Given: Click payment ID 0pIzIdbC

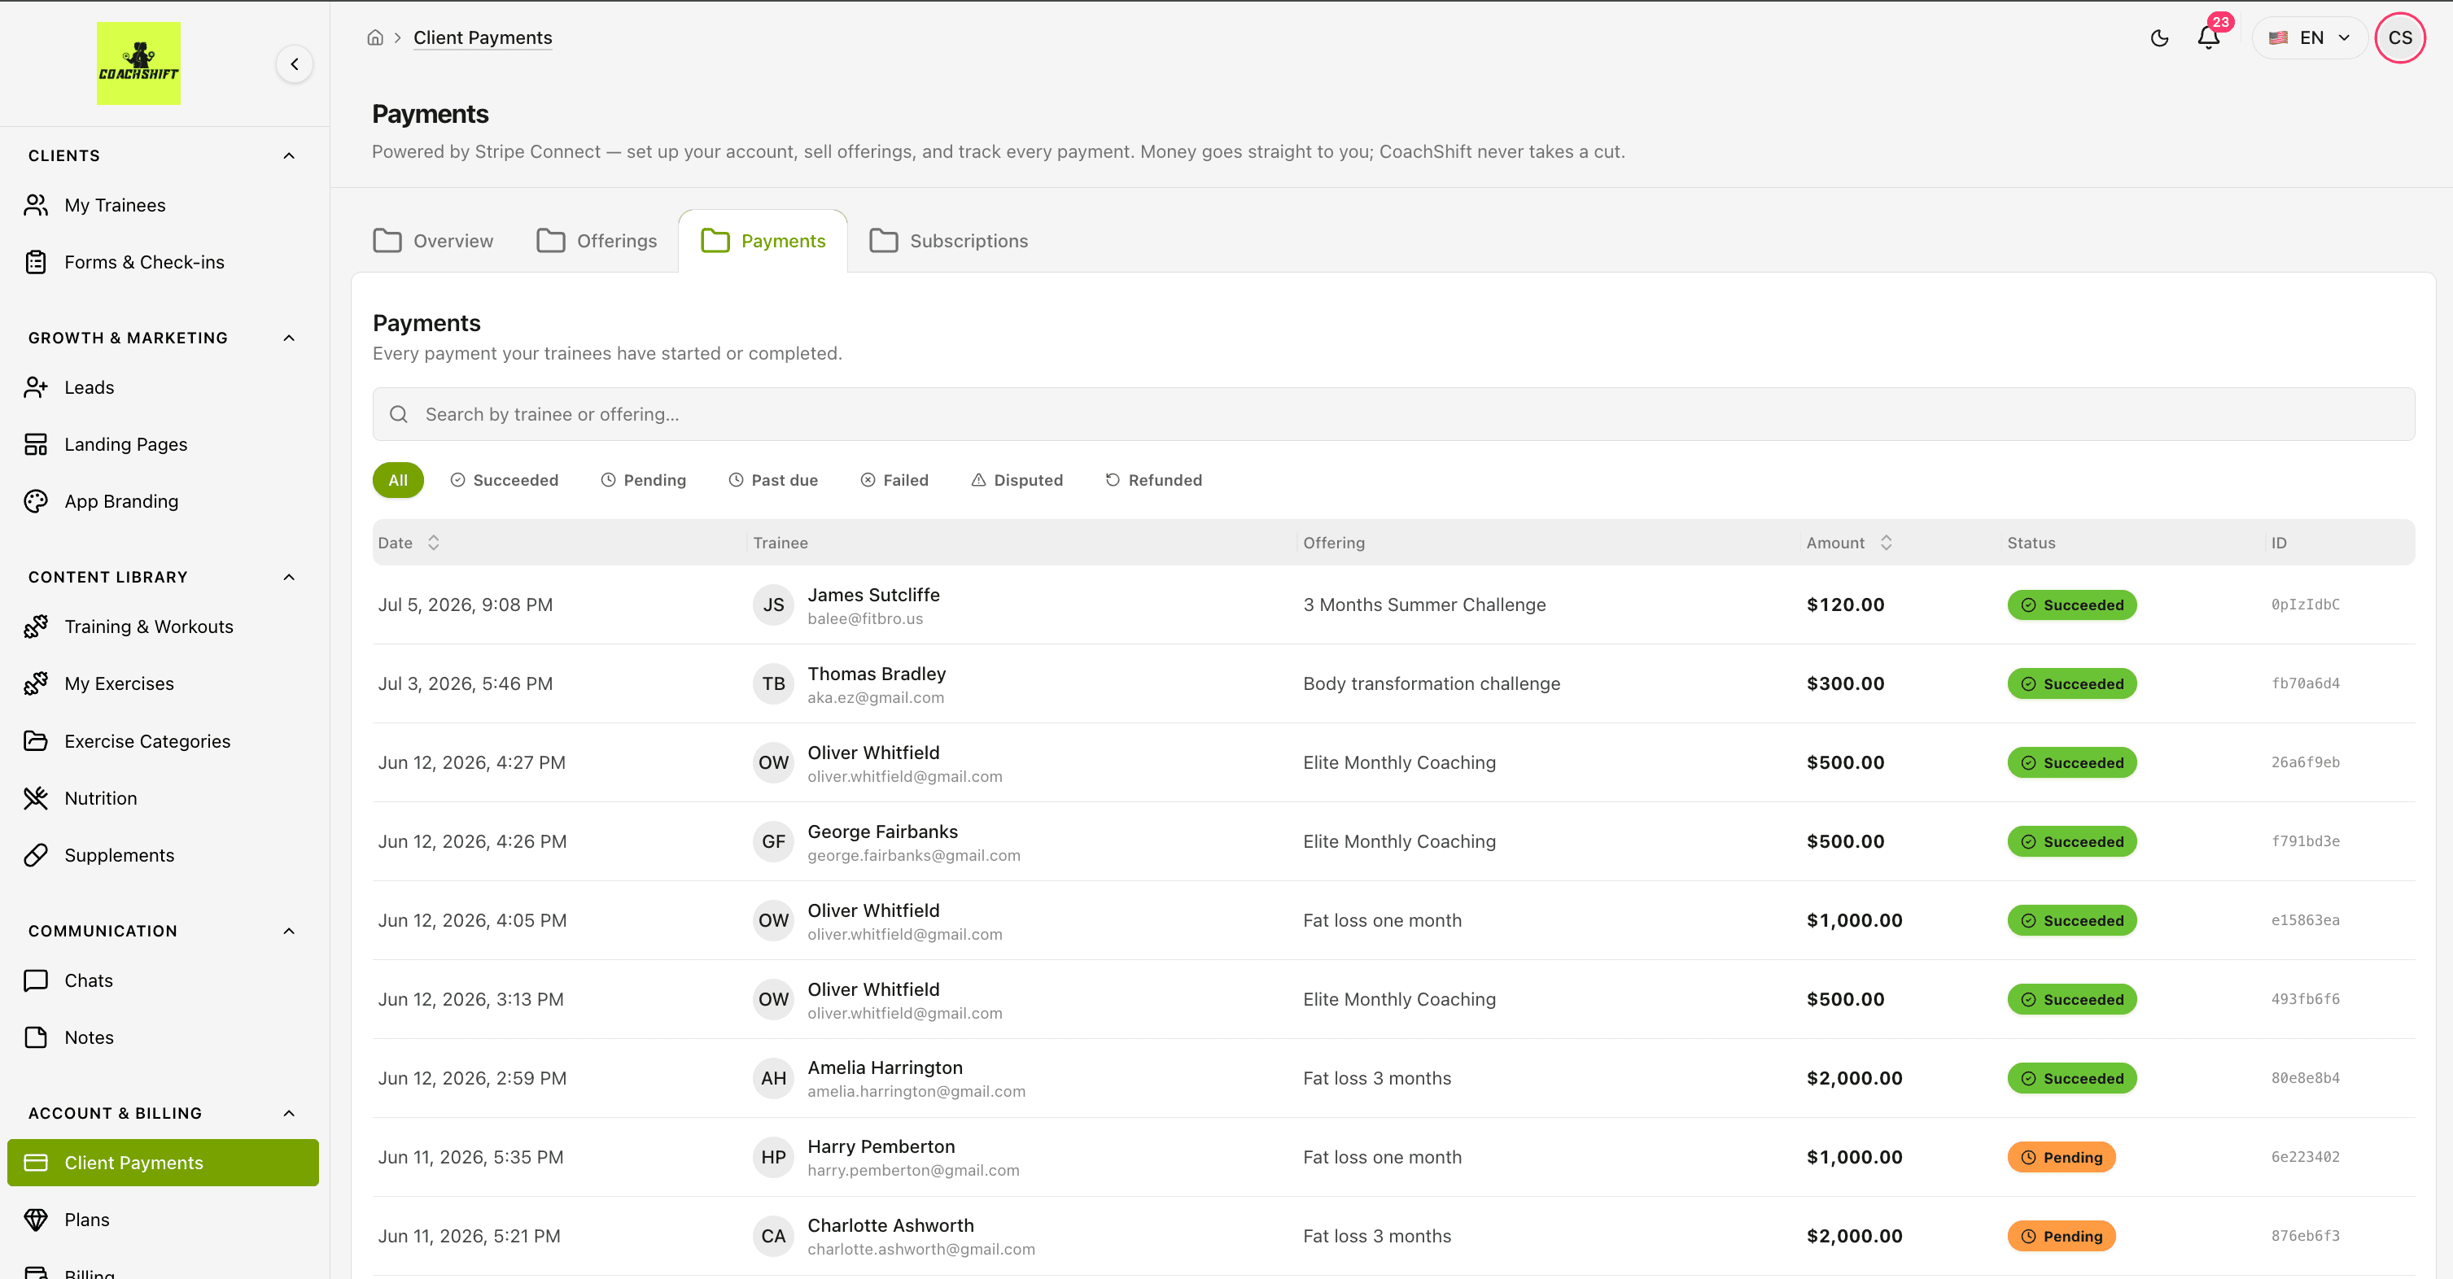Looking at the screenshot, I should tap(2304, 605).
